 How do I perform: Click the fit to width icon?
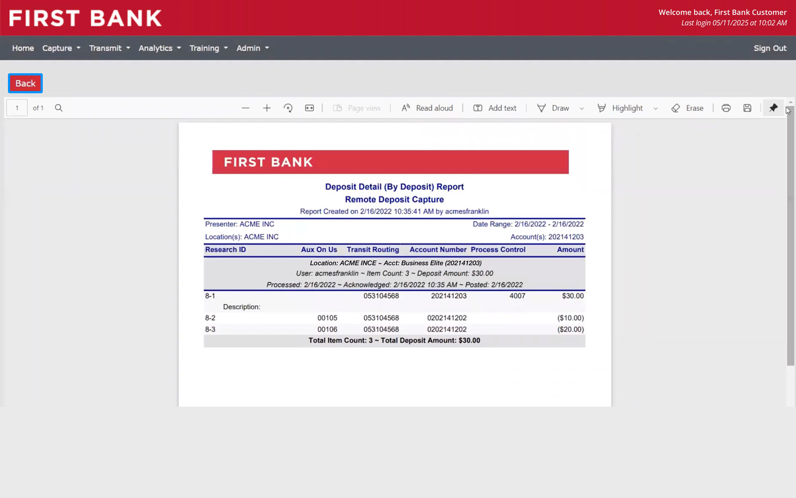pyautogui.click(x=310, y=108)
